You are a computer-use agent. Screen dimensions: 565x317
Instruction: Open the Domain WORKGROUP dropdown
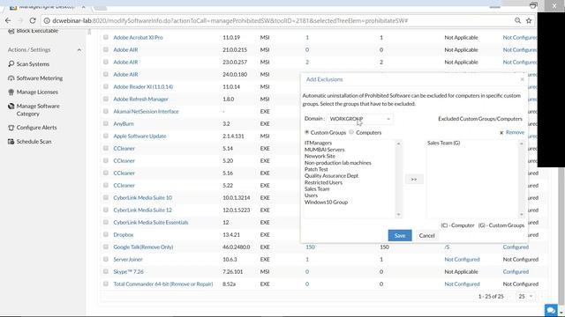360,119
